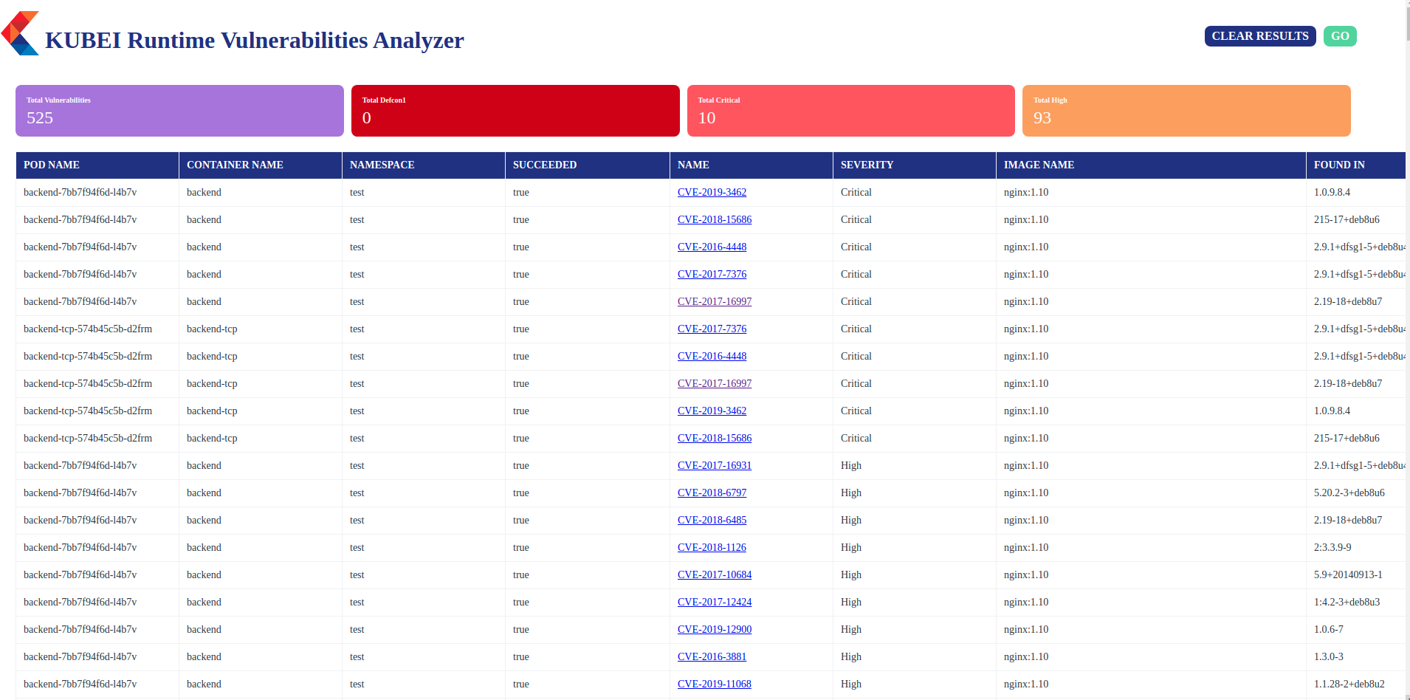The image size is (1410, 700).
Task: Open CVE-2017-7376 link for backend-tcp container
Action: (x=712, y=329)
